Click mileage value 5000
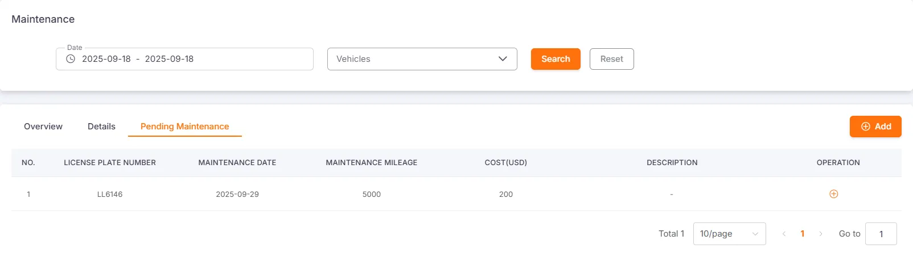 tap(372, 194)
